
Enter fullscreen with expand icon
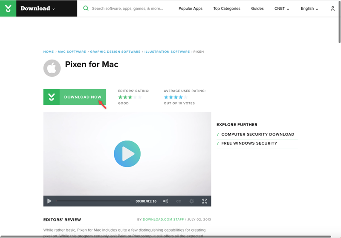[x=205, y=201]
